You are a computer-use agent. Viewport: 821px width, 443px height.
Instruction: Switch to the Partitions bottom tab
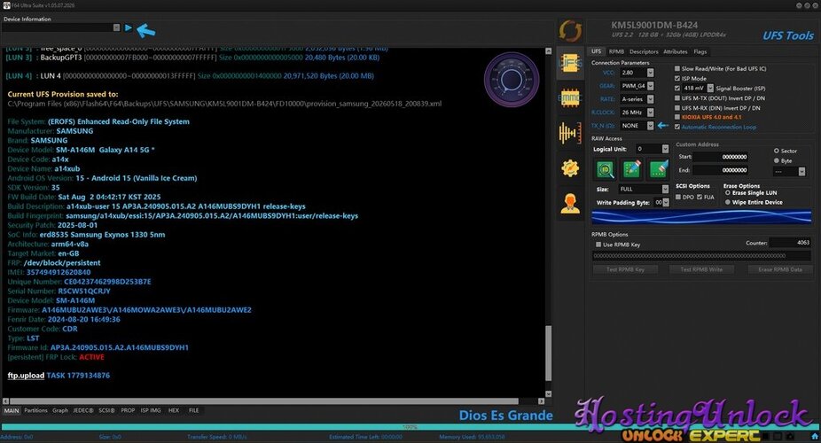[35, 410]
